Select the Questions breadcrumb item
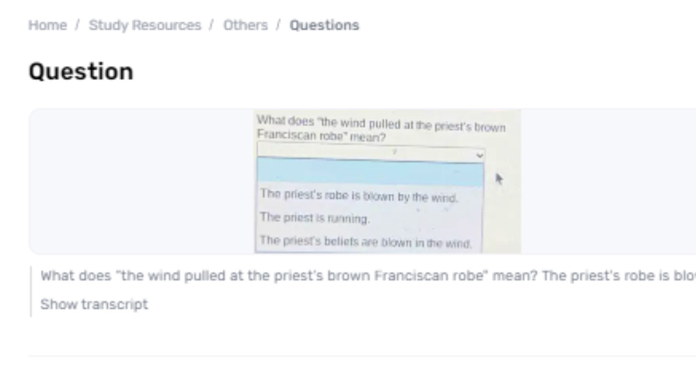Screen dimensions: 696x381 coord(324,25)
